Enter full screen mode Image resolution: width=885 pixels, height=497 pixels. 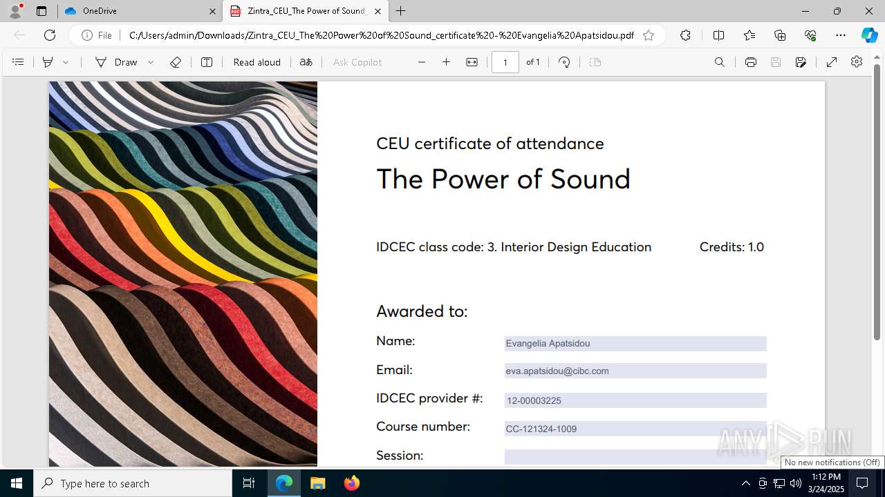click(x=832, y=62)
